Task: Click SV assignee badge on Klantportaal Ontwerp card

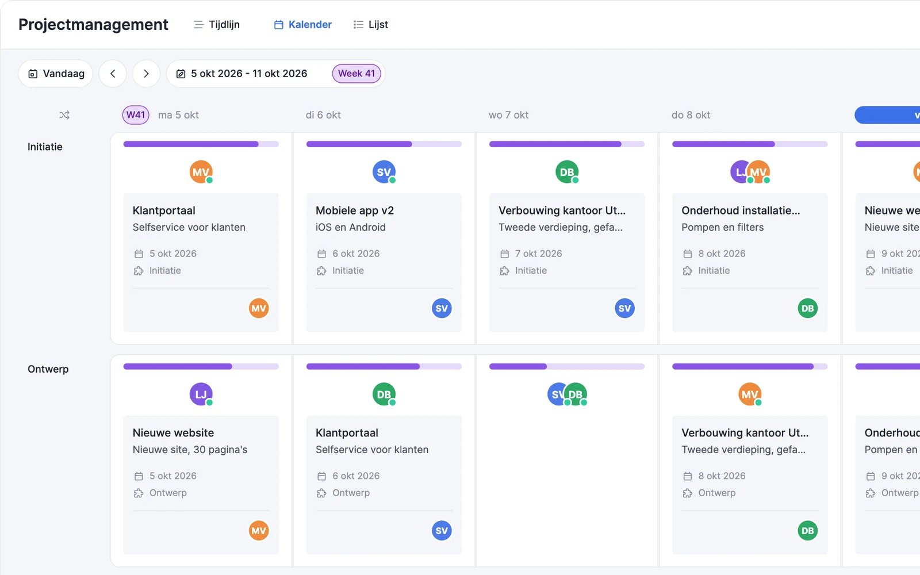Action: [442, 531]
